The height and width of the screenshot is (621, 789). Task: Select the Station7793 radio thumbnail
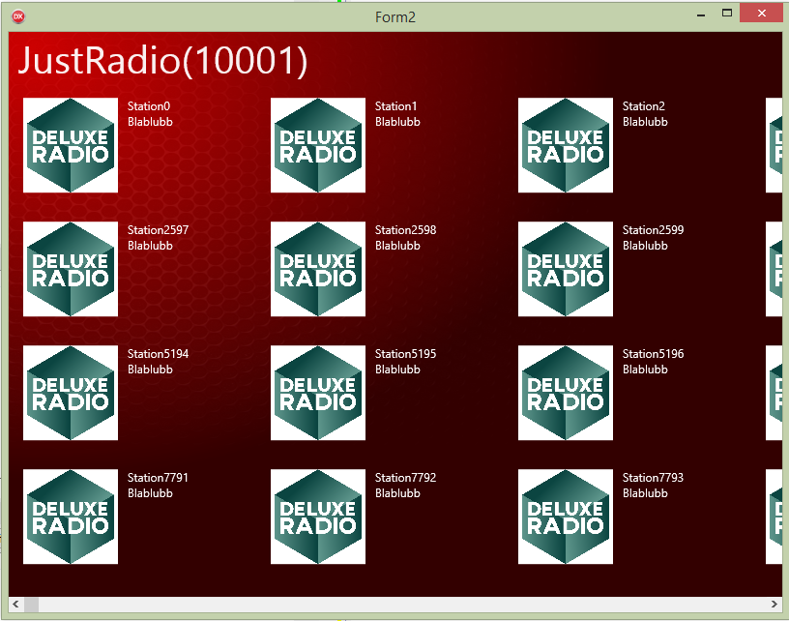click(566, 517)
